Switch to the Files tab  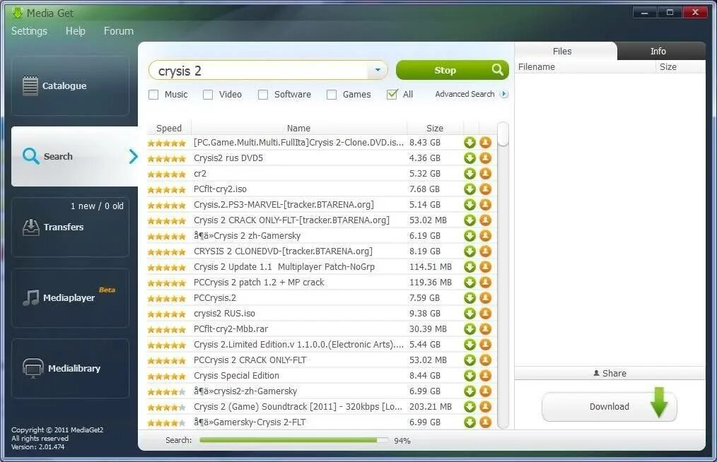[x=562, y=51]
